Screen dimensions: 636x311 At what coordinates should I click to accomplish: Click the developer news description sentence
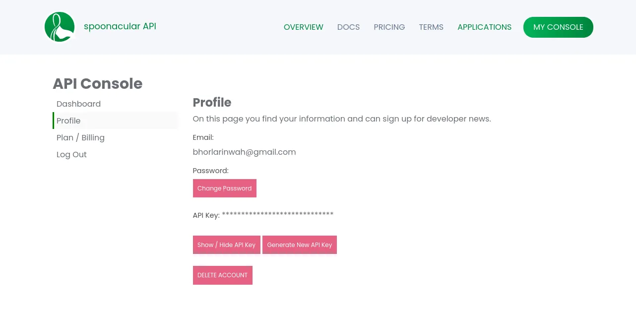click(x=342, y=119)
